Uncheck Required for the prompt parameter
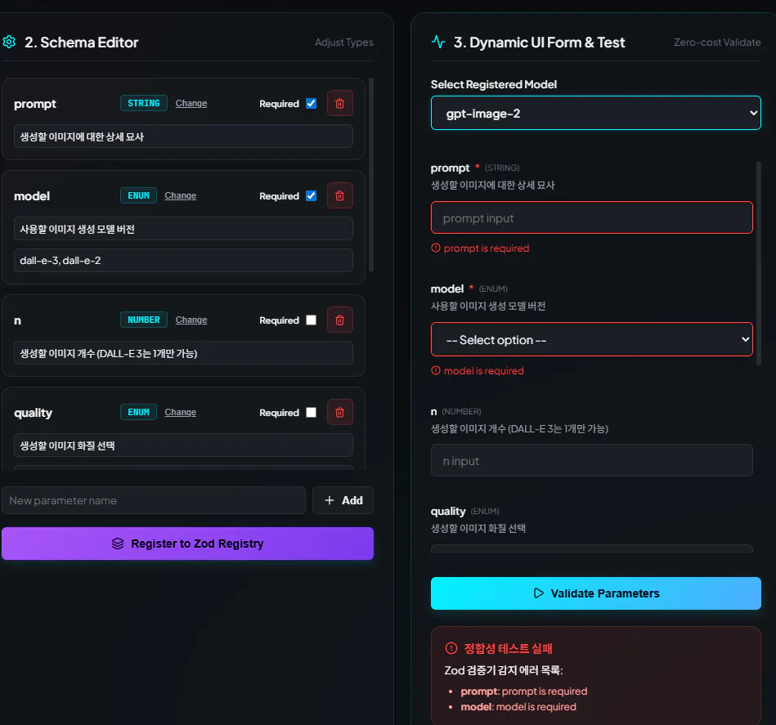Viewport: 776px width, 725px height. pyautogui.click(x=312, y=103)
